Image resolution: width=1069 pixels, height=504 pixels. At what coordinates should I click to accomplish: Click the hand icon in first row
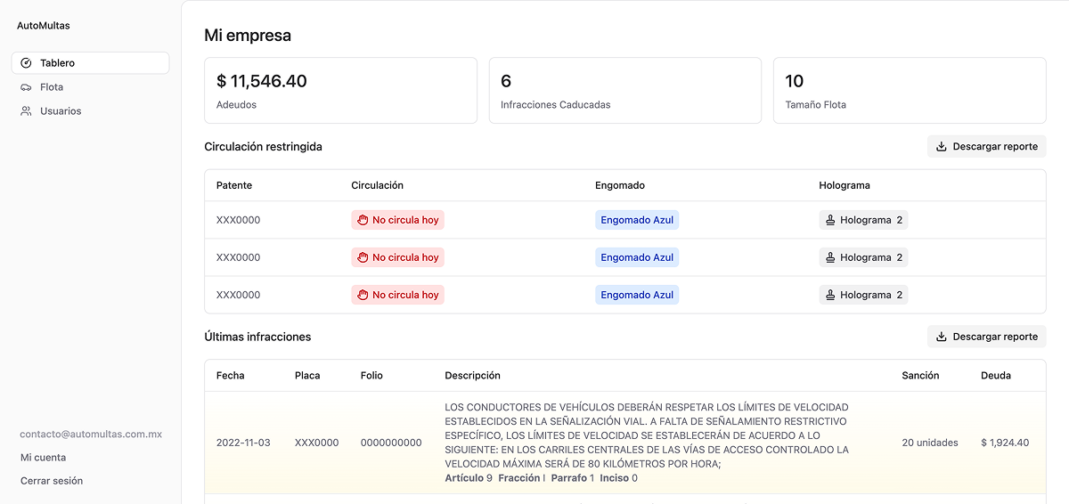coord(363,220)
